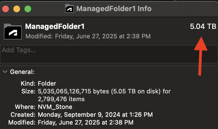Click the General section header
This screenshot has height=129, width=218.
tap(22, 72)
